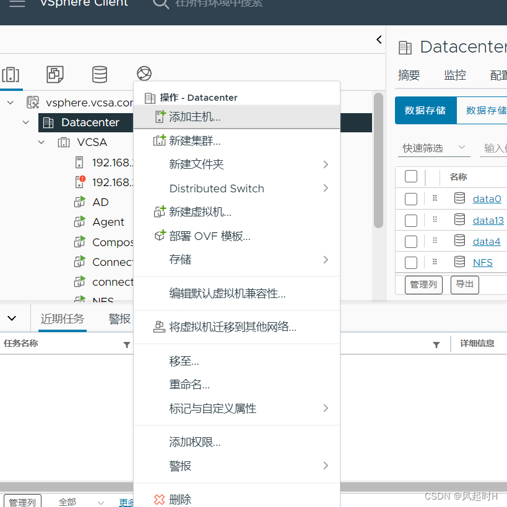
Task: Open the NFS datastore link
Action: coord(482,263)
